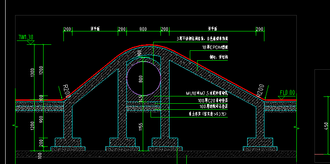This screenshot has height=164, width=330.
Task: Select the 1200 dimension beside 1300
Action: tap(41, 70)
